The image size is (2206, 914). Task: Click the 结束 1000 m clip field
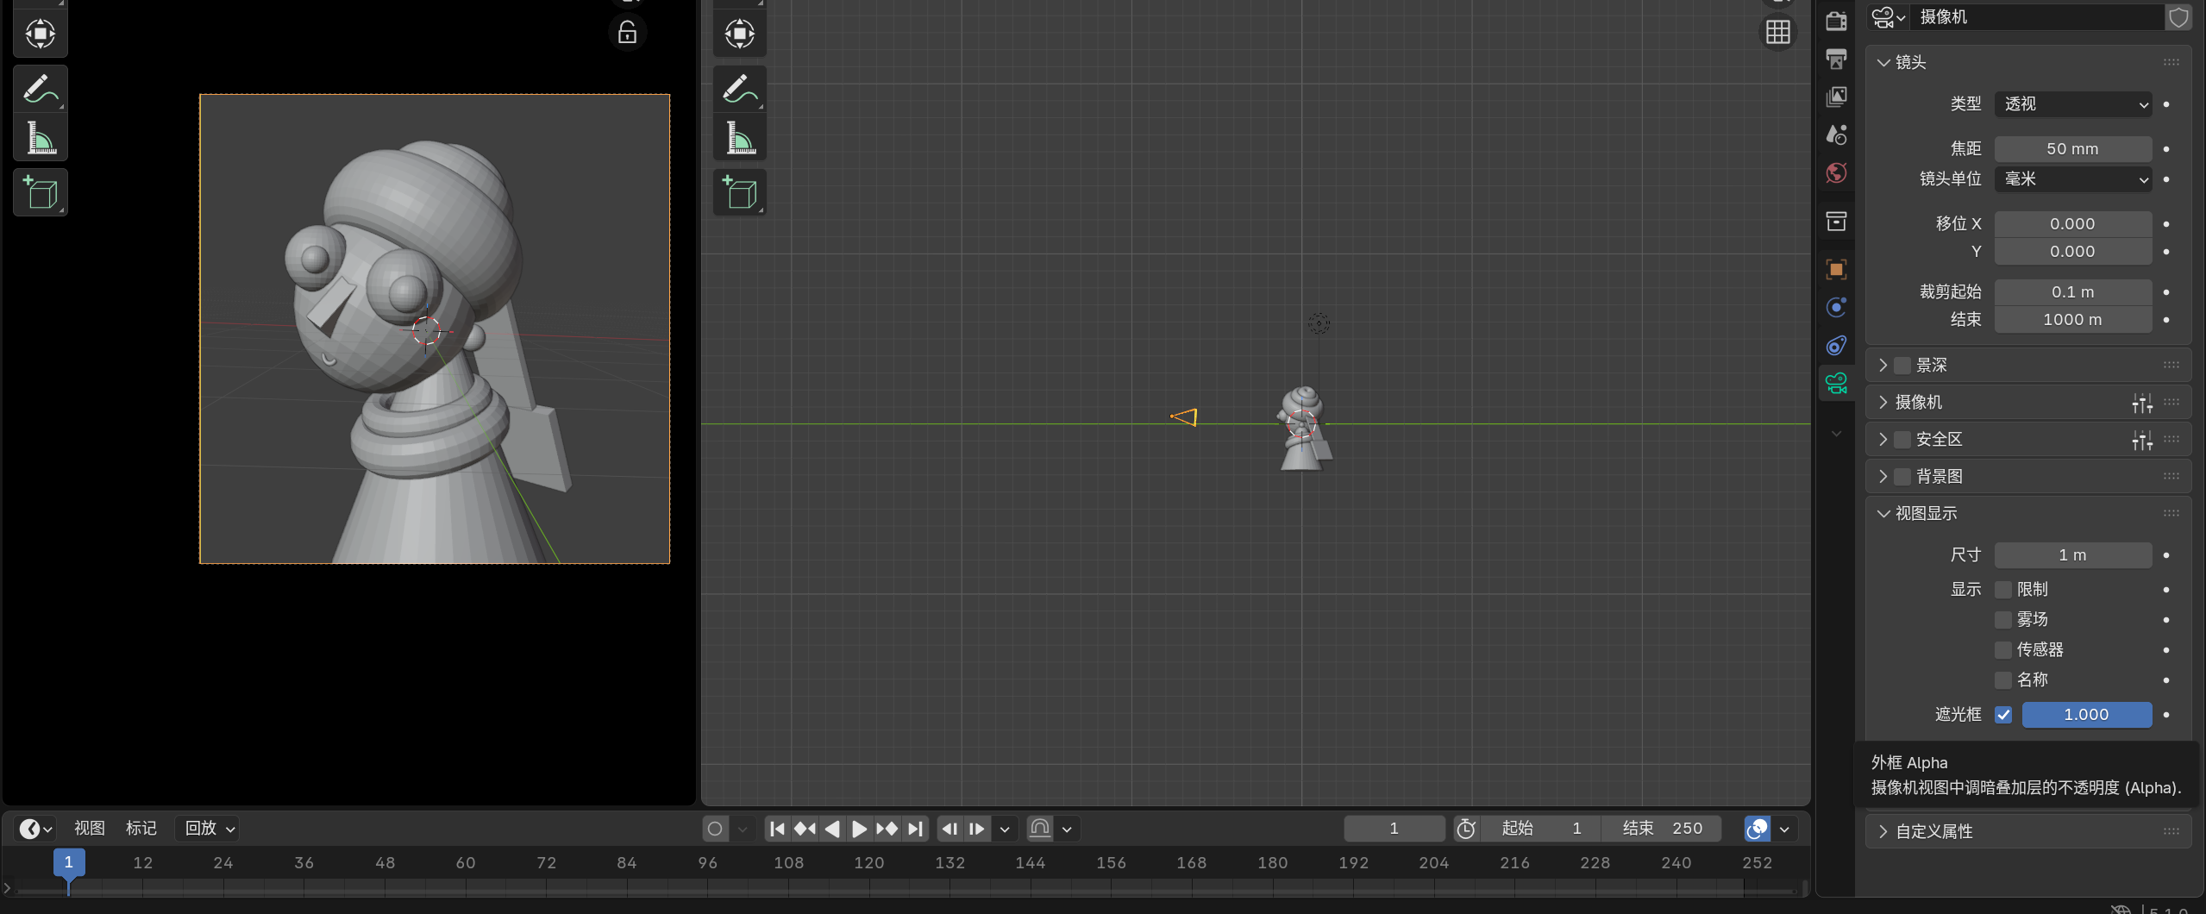point(2072,319)
